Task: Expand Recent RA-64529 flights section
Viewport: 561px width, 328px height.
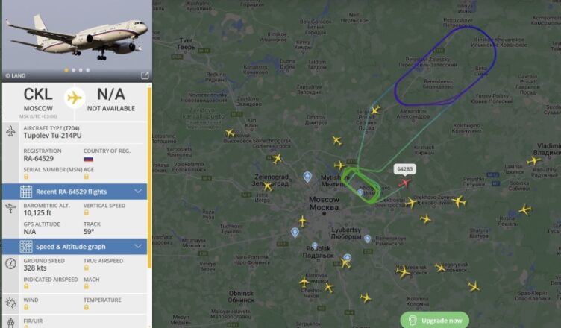Action: [x=75, y=192]
